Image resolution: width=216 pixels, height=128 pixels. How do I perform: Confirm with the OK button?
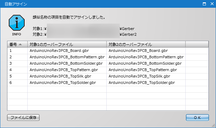197,118
